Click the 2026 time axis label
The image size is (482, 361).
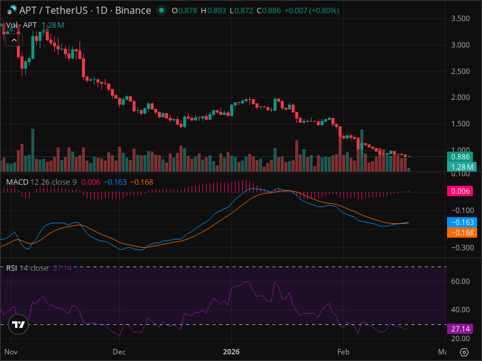(x=231, y=352)
